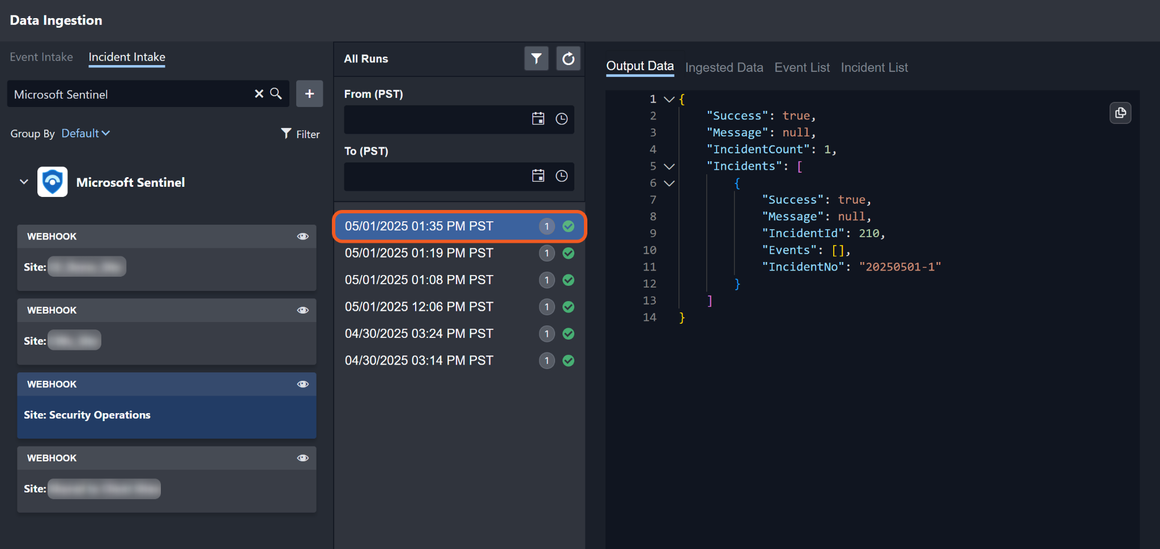The width and height of the screenshot is (1160, 549).
Task: Click the filter funnel icon in All Runs
Action: point(536,58)
